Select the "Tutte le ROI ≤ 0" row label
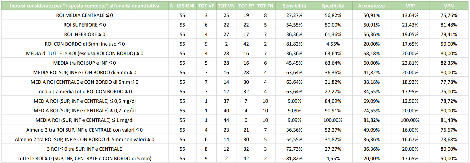 point(85,158)
